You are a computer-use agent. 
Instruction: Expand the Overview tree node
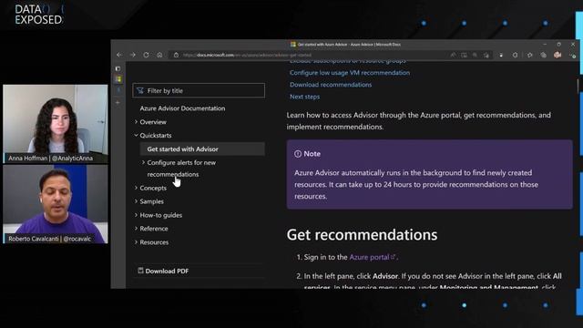point(136,121)
